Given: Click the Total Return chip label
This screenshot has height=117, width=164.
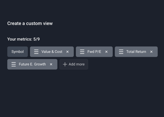Looking at the screenshot, I should click(136, 52).
